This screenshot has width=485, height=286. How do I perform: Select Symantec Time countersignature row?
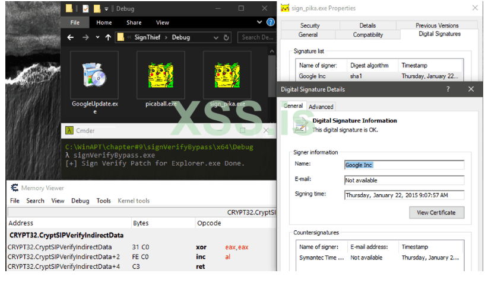click(x=379, y=258)
